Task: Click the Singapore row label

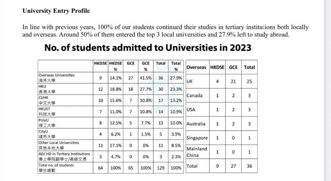Action: [197, 138]
